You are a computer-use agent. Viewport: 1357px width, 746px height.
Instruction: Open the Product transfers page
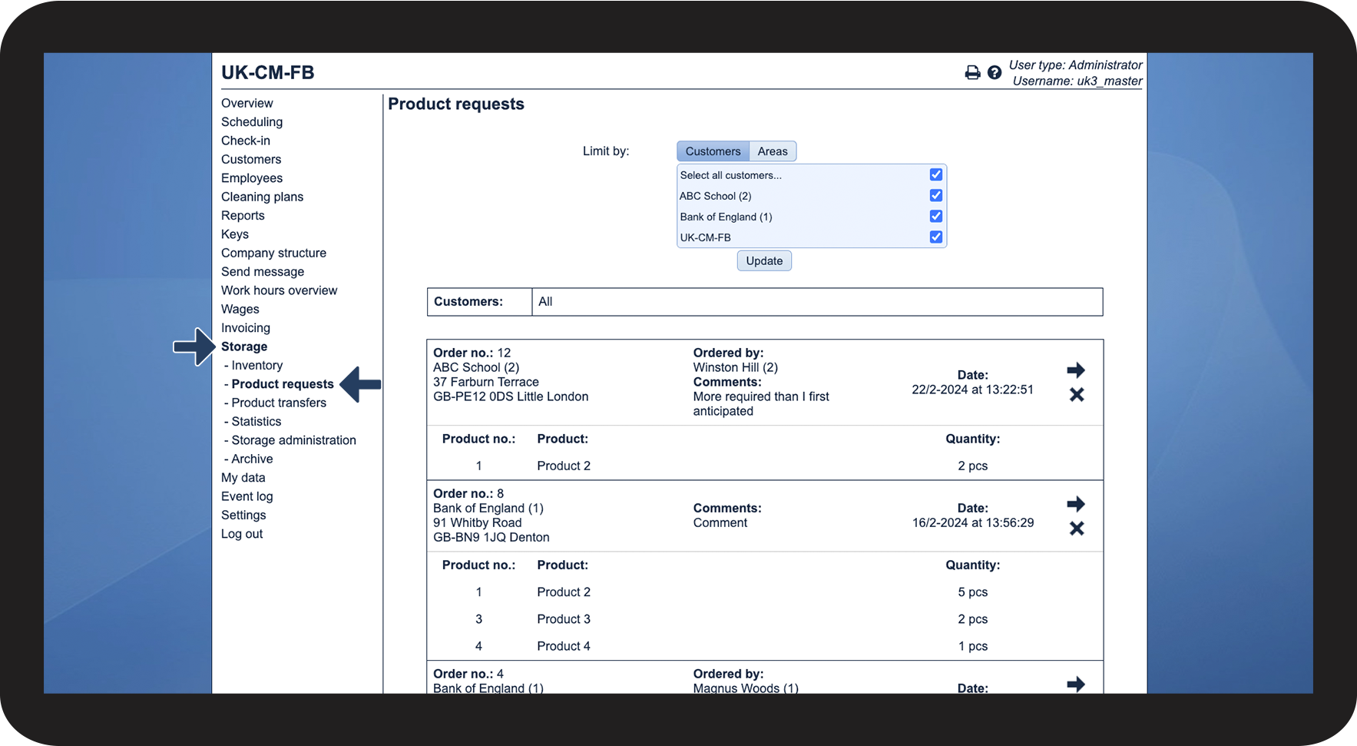point(279,403)
